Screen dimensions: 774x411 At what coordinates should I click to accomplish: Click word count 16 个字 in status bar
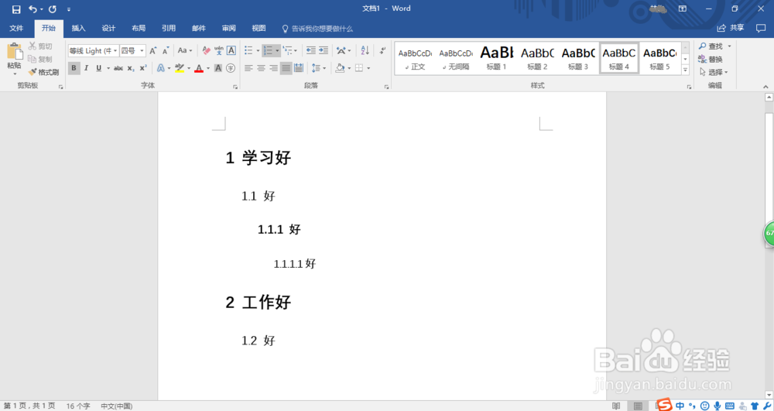click(x=78, y=406)
